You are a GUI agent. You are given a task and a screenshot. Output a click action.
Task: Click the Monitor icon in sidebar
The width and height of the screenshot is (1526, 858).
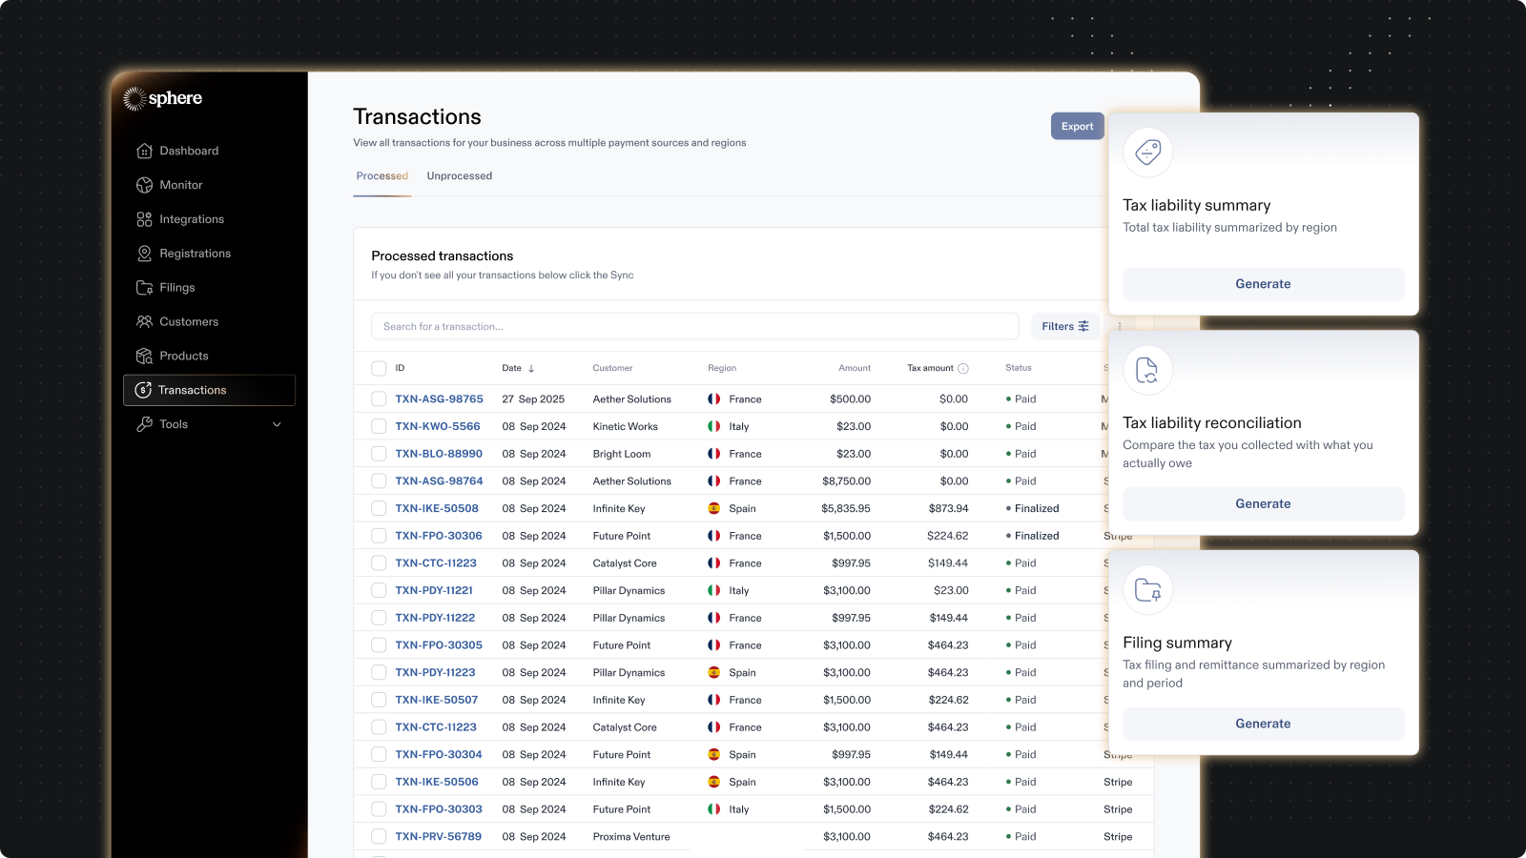(144, 185)
